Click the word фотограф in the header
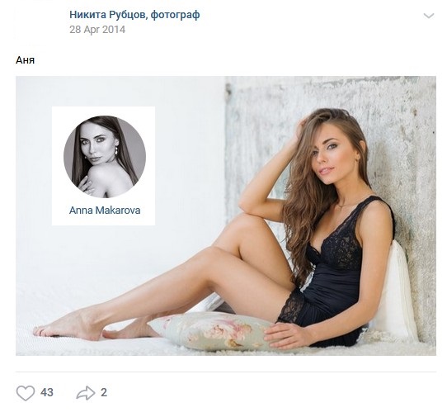447x412 pixels. click(x=175, y=15)
